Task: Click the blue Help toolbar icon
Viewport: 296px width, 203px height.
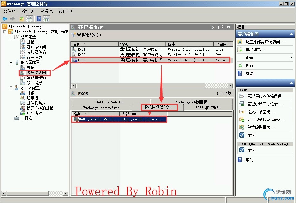Action: pyautogui.click(x=39, y=19)
